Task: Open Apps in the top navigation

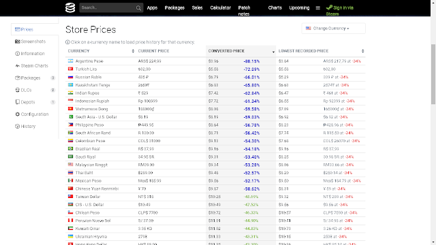Action: pyautogui.click(x=152, y=7)
